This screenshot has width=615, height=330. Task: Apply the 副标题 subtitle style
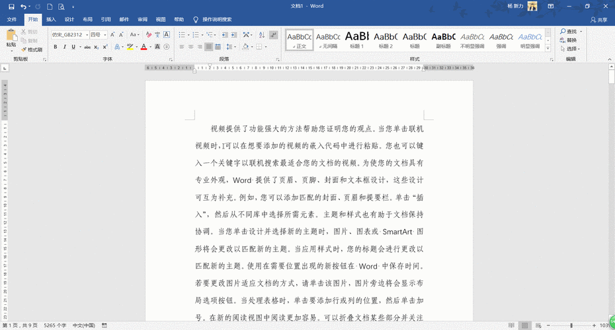point(443,40)
